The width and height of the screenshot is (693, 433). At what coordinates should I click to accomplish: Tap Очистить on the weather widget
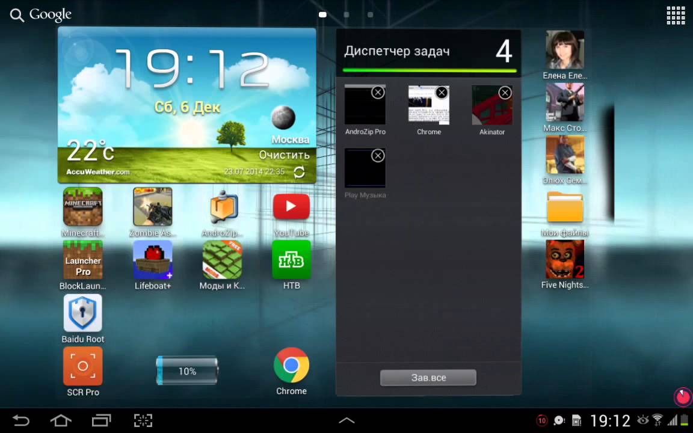tap(284, 155)
